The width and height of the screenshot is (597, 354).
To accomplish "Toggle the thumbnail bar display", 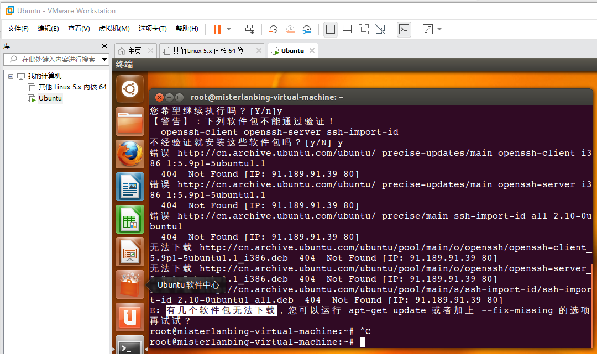I will [x=347, y=29].
